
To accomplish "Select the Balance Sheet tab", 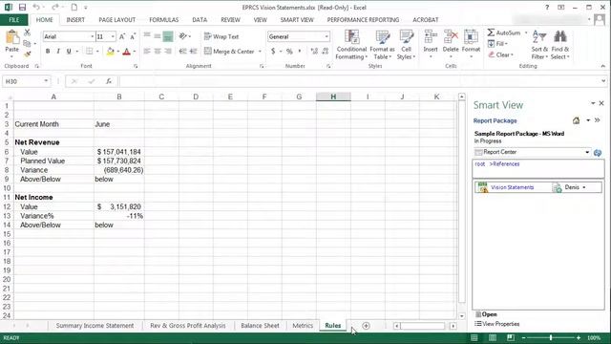I will 260,325.
